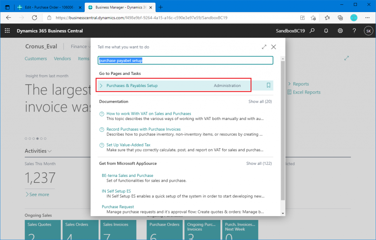Click the Cronus_Eval company name
The height and width of the screenshot is (240, 376).
41,47
